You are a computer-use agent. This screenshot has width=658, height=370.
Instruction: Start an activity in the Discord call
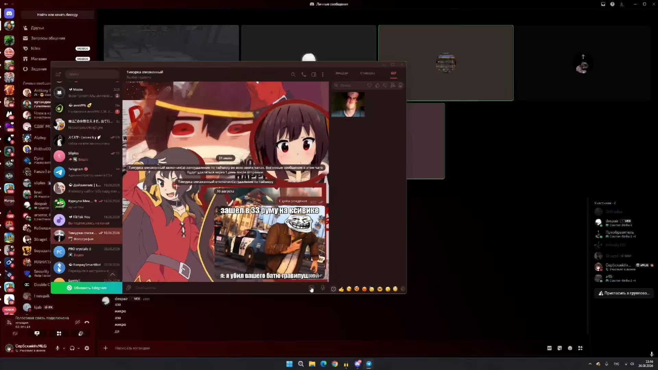[59, 333]
